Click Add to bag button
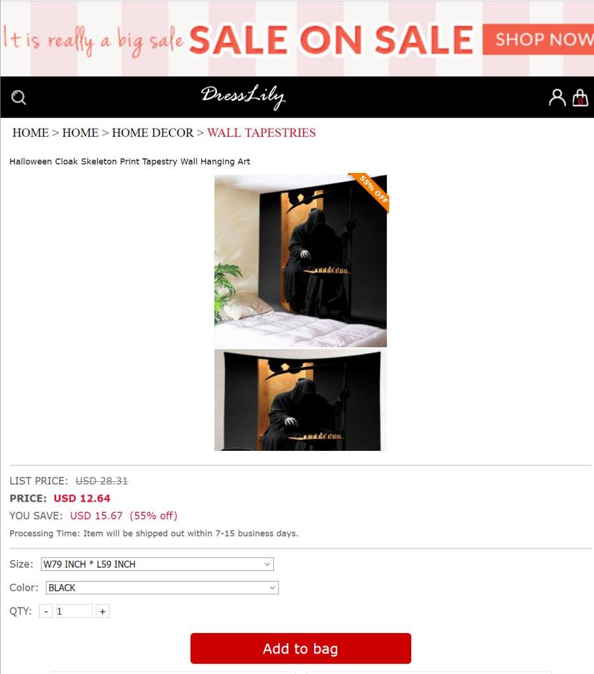Viewport: 594px width, 674px height. click(x=301, y=648)
